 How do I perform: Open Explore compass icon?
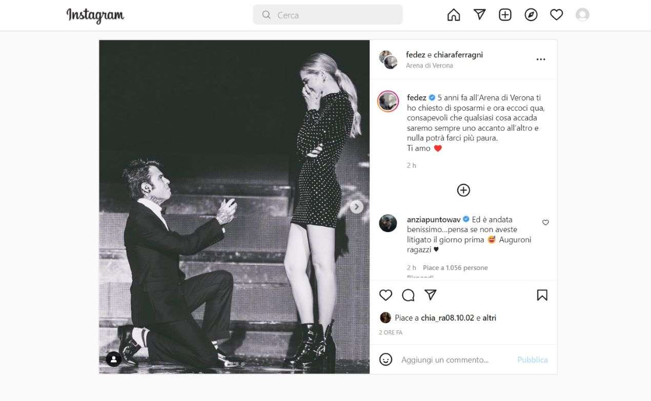click(531, 15)
